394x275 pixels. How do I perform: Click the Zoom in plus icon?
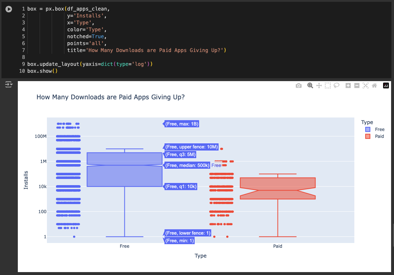coord(348,85)
